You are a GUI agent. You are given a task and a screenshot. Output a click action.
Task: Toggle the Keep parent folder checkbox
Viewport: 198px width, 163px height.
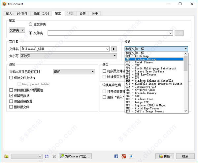pos(19,84)
